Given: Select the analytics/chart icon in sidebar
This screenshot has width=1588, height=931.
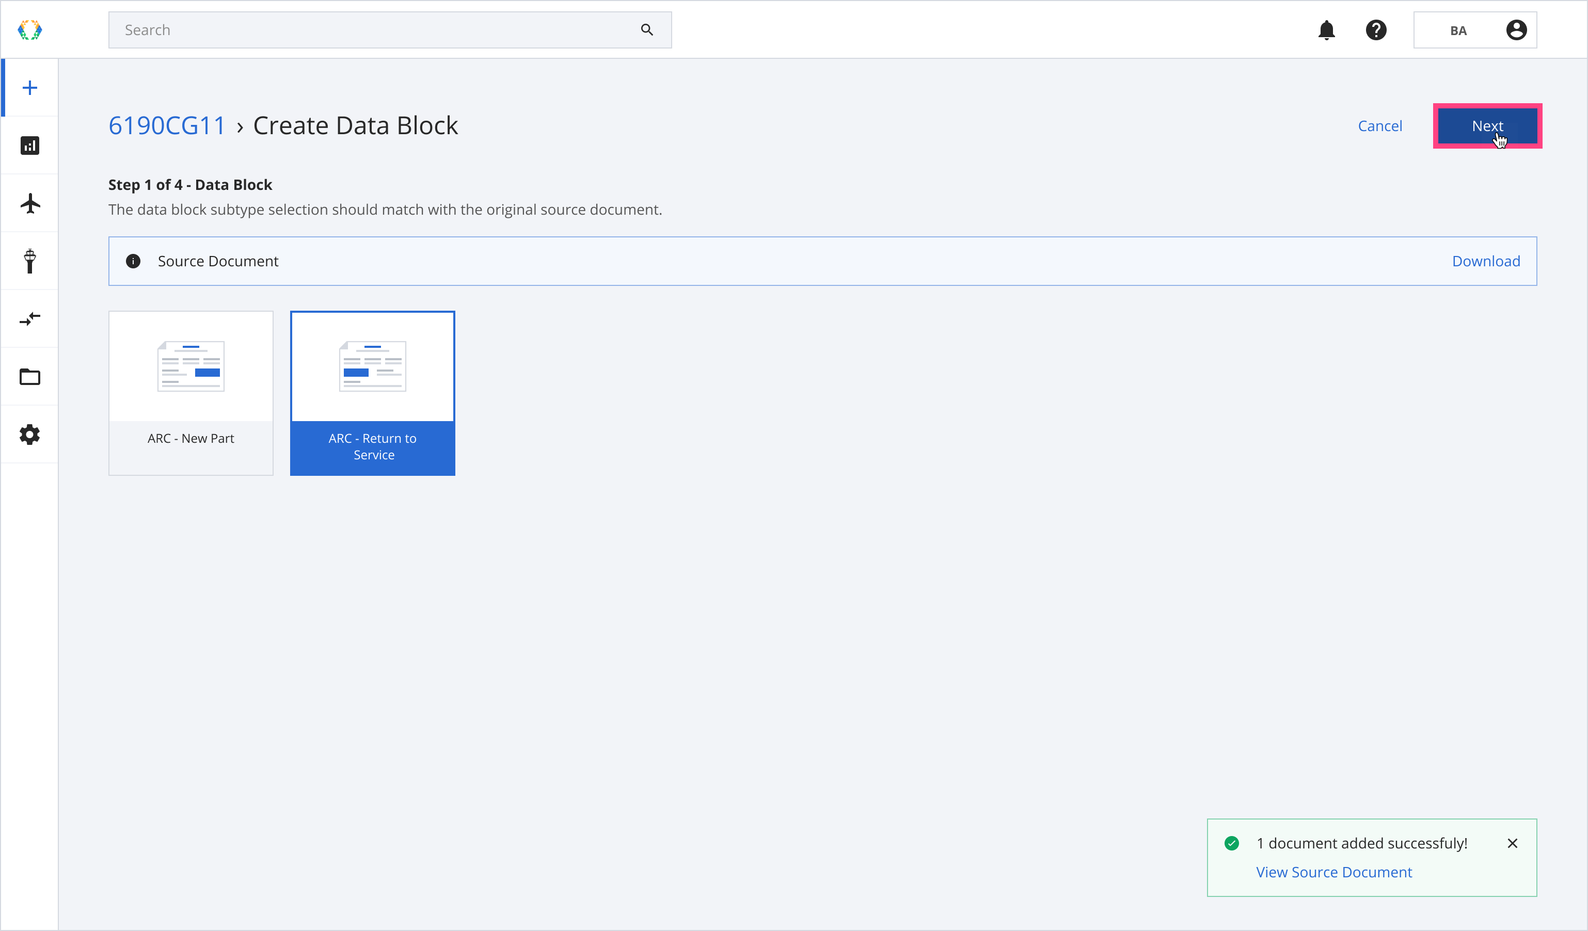Looking at the screenshot, I should pos(30,145).
